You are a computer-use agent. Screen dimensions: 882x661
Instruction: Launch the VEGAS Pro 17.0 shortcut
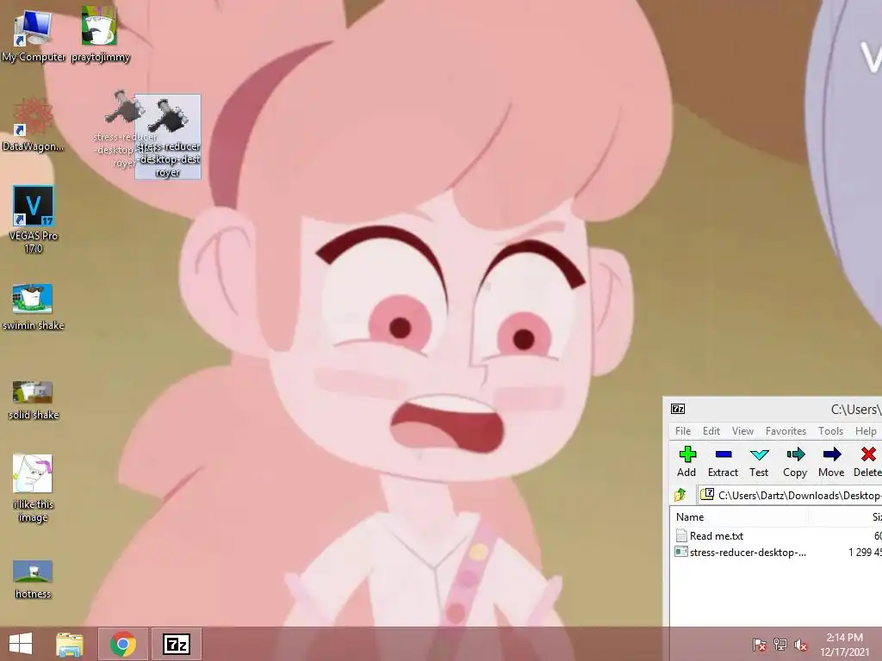tap(34, 219)
